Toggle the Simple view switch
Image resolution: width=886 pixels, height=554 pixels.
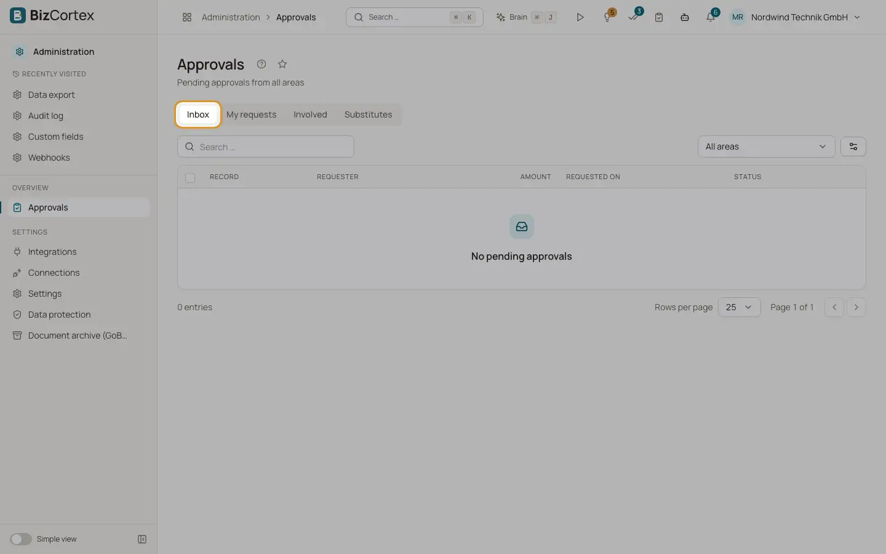point(21,539)
